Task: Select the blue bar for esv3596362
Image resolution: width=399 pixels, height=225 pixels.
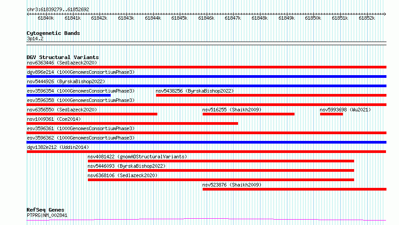Action: tap(206, 142)
